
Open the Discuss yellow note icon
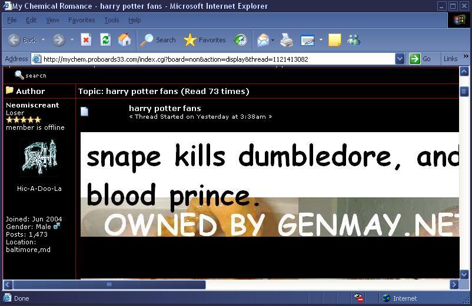click(334, 40)
